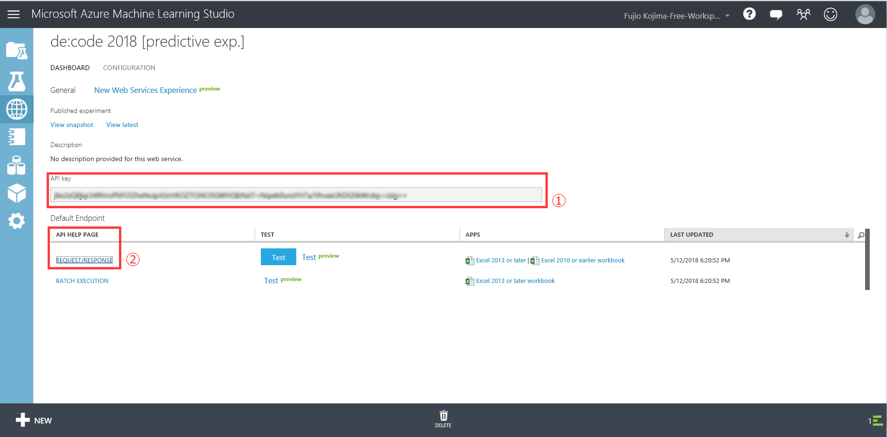
Task: Click the NEW plus button
Action: (34, 420)
